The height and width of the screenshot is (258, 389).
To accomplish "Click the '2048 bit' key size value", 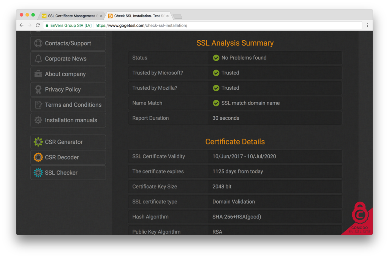I will click(x=222, y=187).
